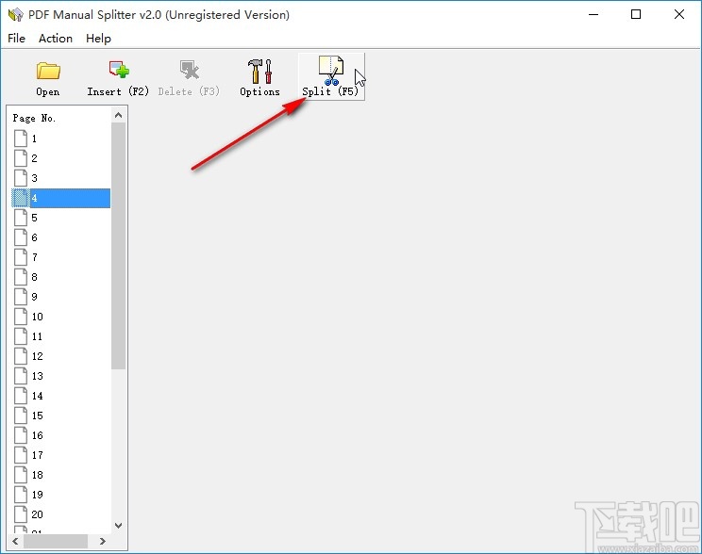The image size is (702, 554).
Task: Click the Insert (F2) toolbar icon
Action: click(x=119, y=70)
